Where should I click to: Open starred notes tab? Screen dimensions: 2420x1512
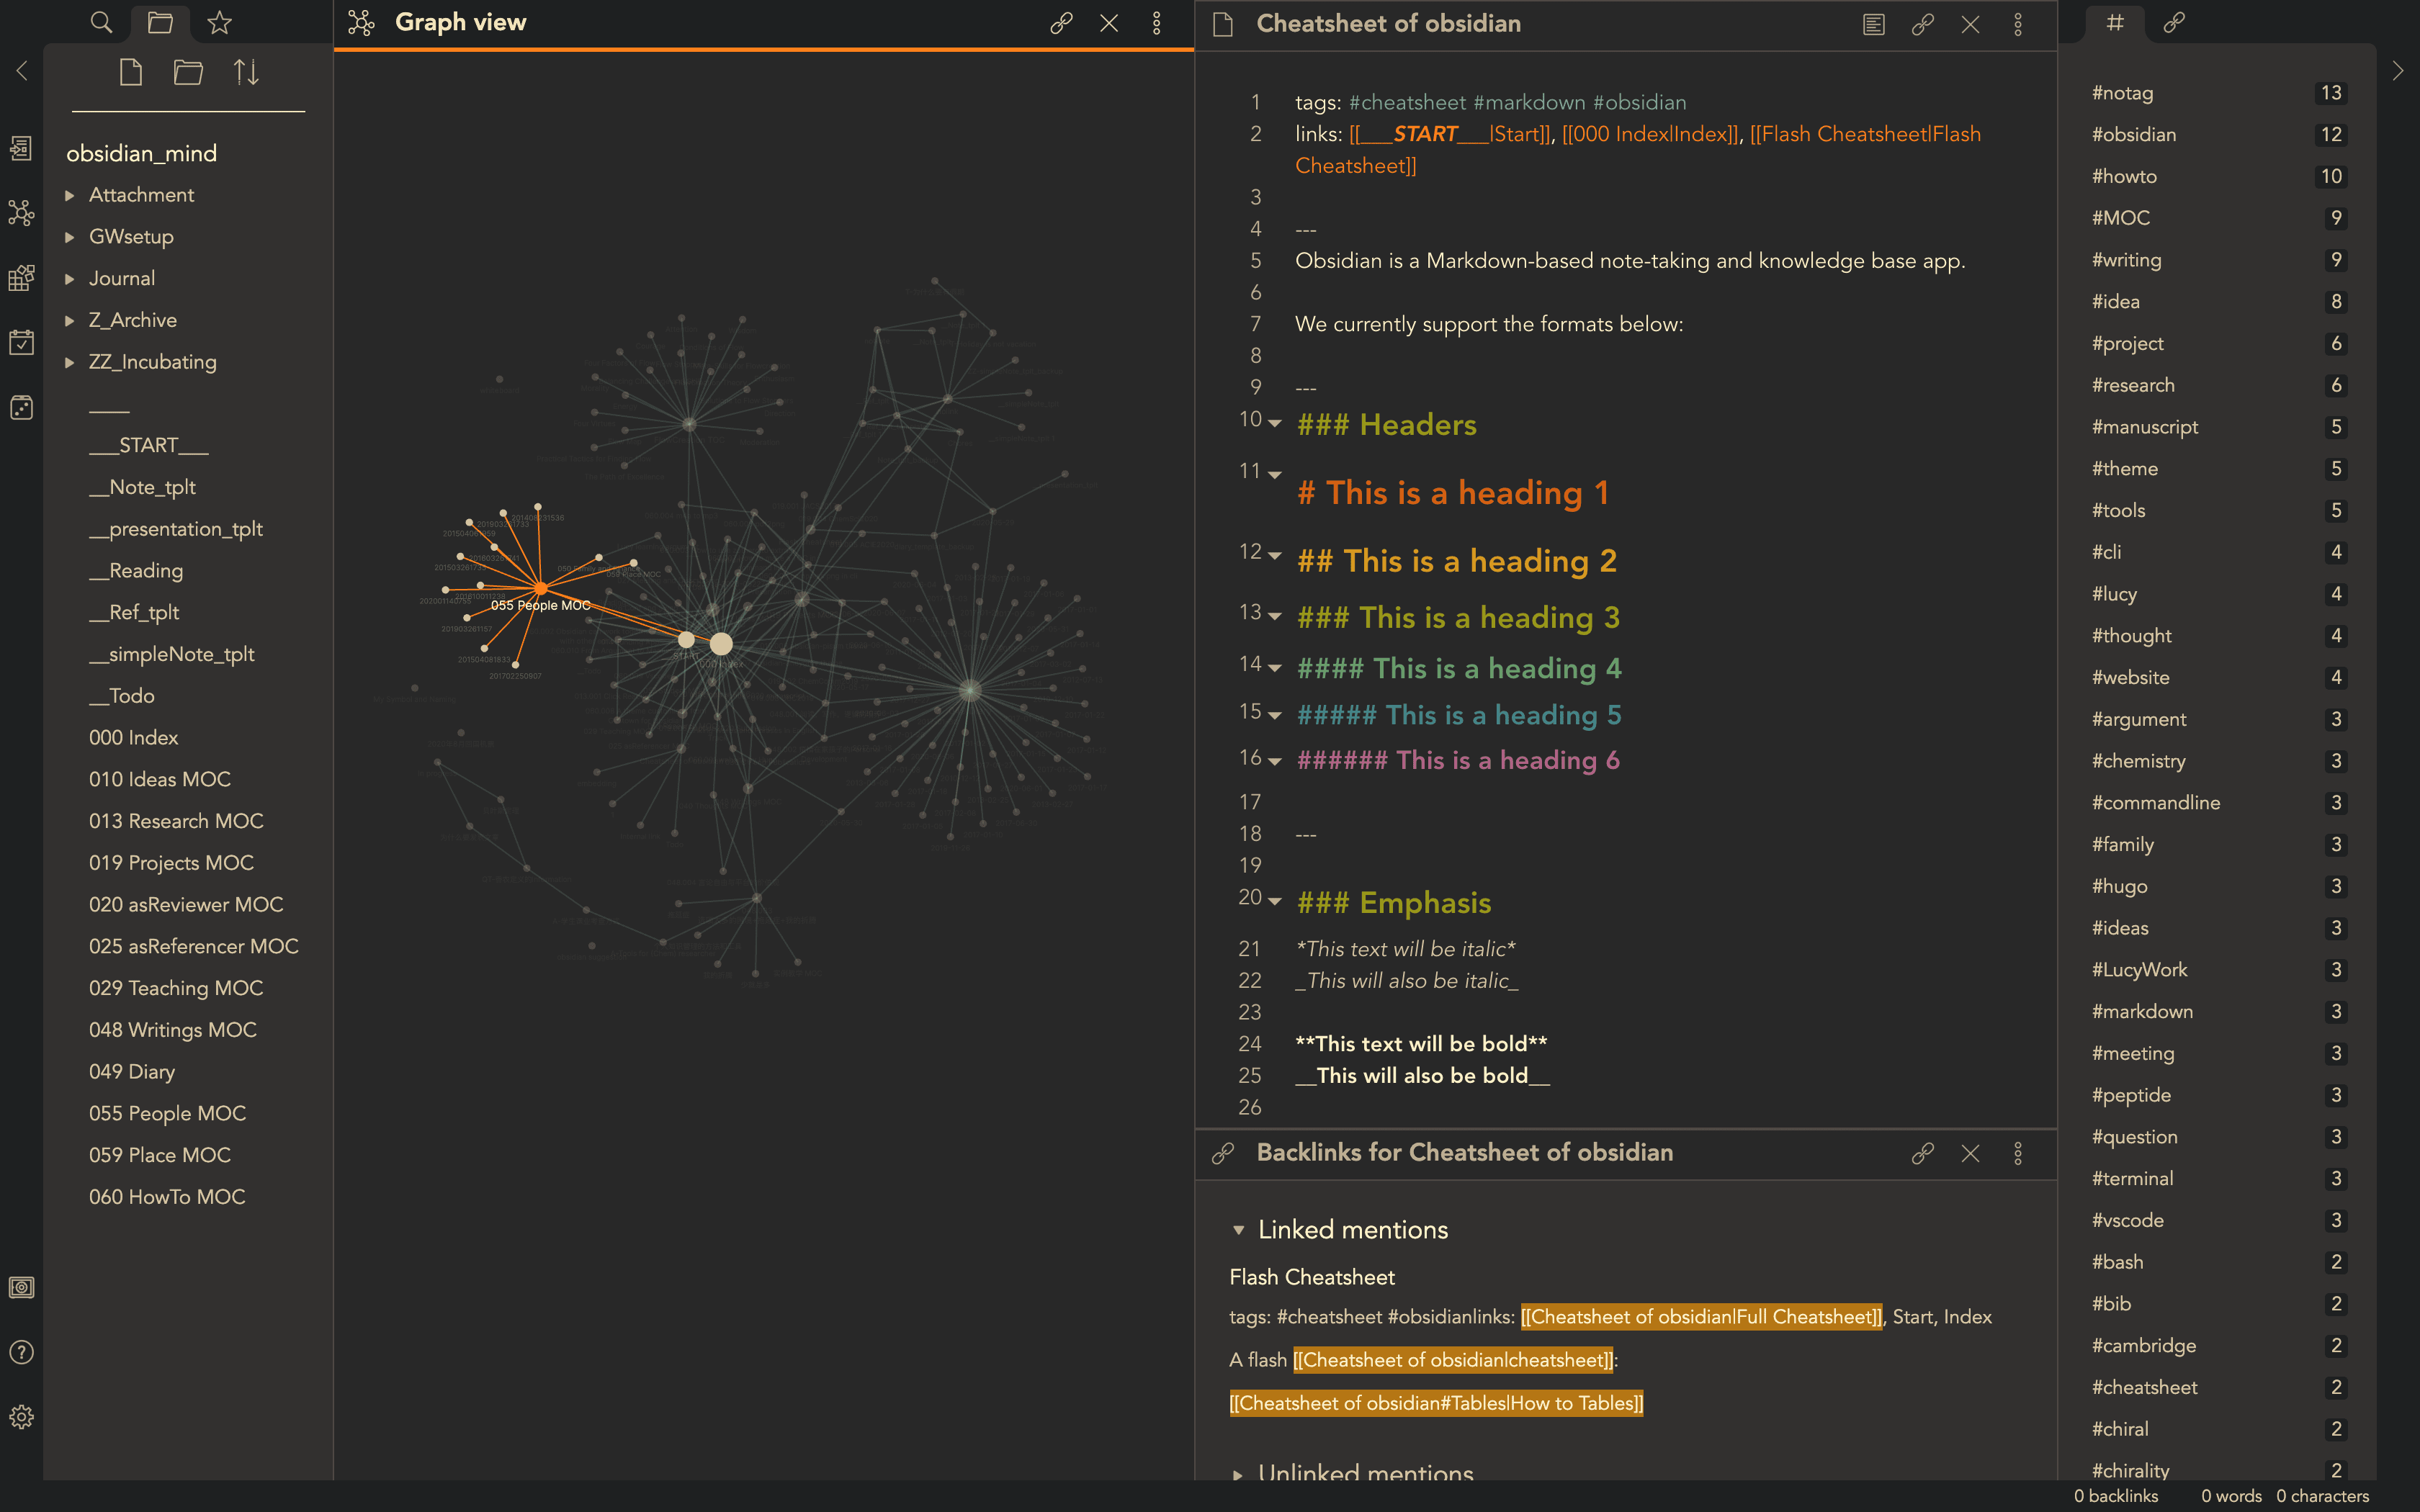[x=220, y=22]
